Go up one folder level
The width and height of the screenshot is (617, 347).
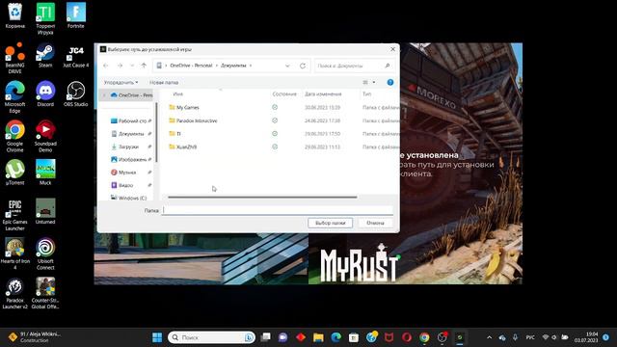pyautogui.click(x=144, y=66)
